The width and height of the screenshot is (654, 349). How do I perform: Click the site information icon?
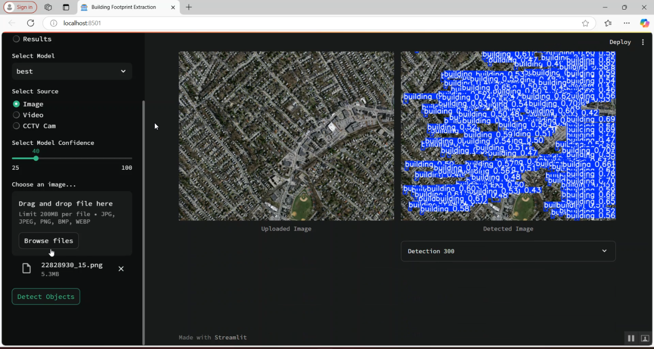(54, 23)
